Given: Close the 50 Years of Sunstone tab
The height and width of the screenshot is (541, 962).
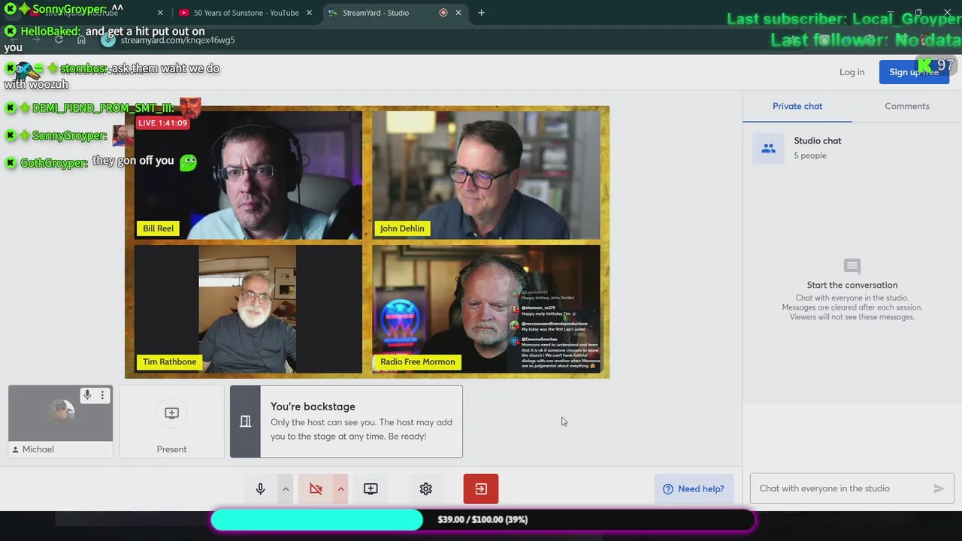Looking at the screenshot, I should click(309, 13).
